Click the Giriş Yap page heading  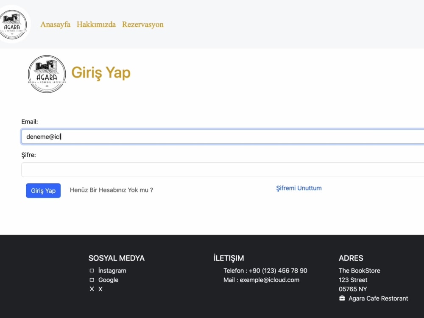coord(101,73)
